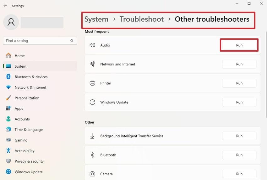Go to Network & internet settings
The height and width of the screenshot is (180, 267).
tap(40, 87)
